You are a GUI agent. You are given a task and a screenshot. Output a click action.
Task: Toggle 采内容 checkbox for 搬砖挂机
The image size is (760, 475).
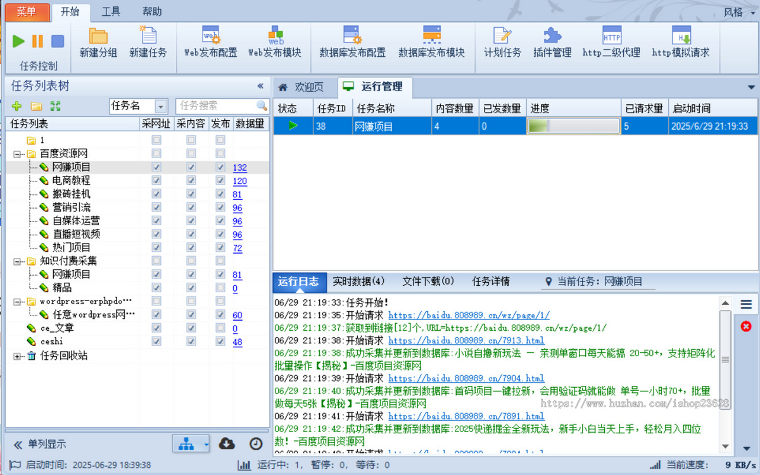pyautogui.click(x=191, y=194)
